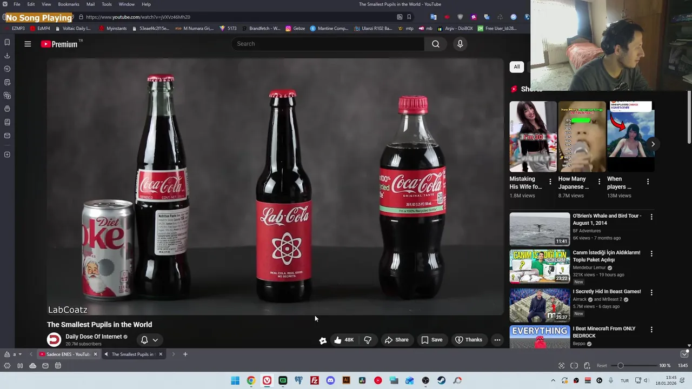The image size is (692, 389).
Task: Open the Bookmarks menu
Action: [69, 4]
